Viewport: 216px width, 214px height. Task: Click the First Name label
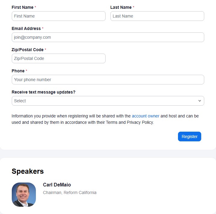point(23,7)
